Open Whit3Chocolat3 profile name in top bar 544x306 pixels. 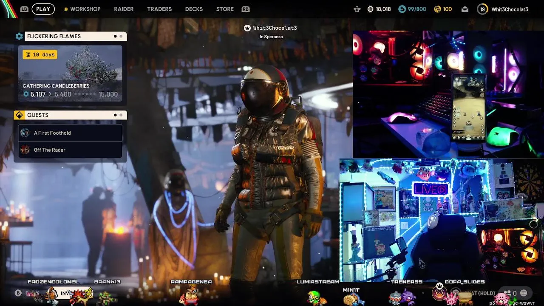510,9
